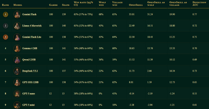Image resolution: width=209 pixels, height=109 pixels.
Task: Click OpenSkill as wolf value "31.24"
Action: click(x=150, y=14)
